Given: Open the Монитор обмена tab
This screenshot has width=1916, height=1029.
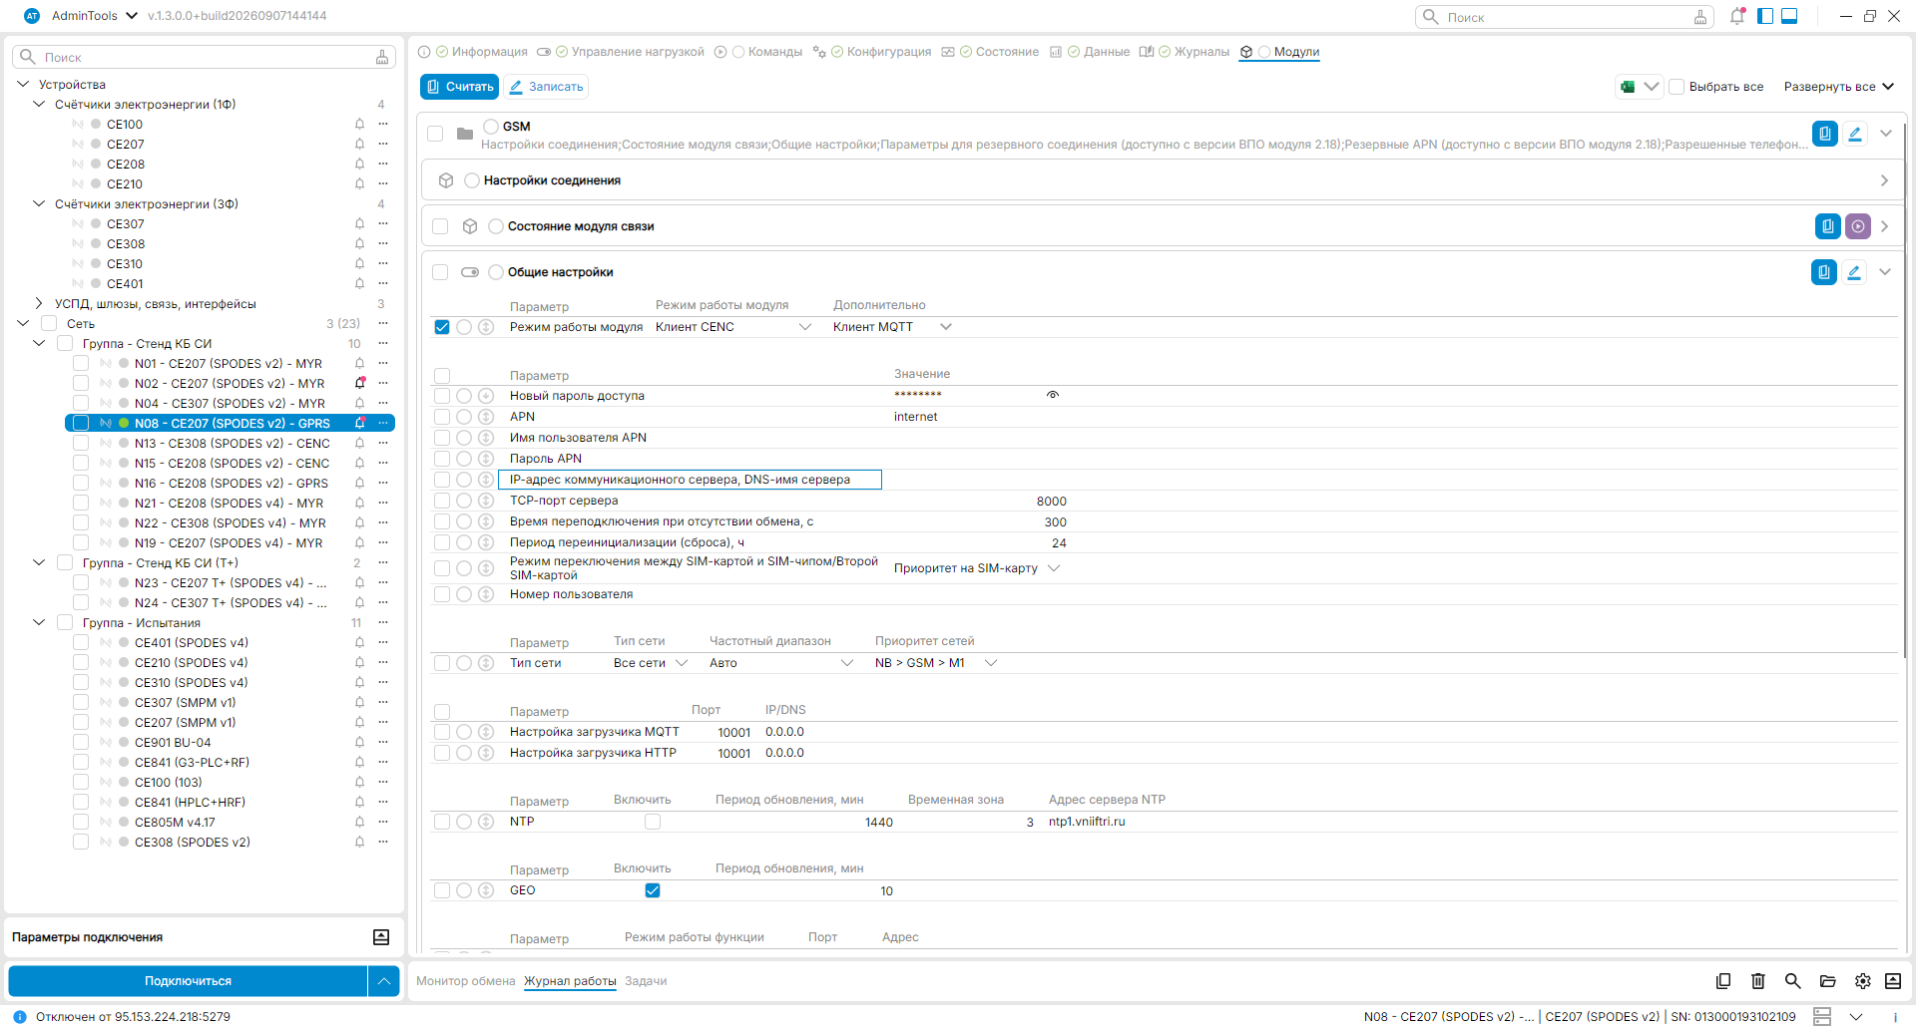Looking at the screenshot, I should [466, 981].
